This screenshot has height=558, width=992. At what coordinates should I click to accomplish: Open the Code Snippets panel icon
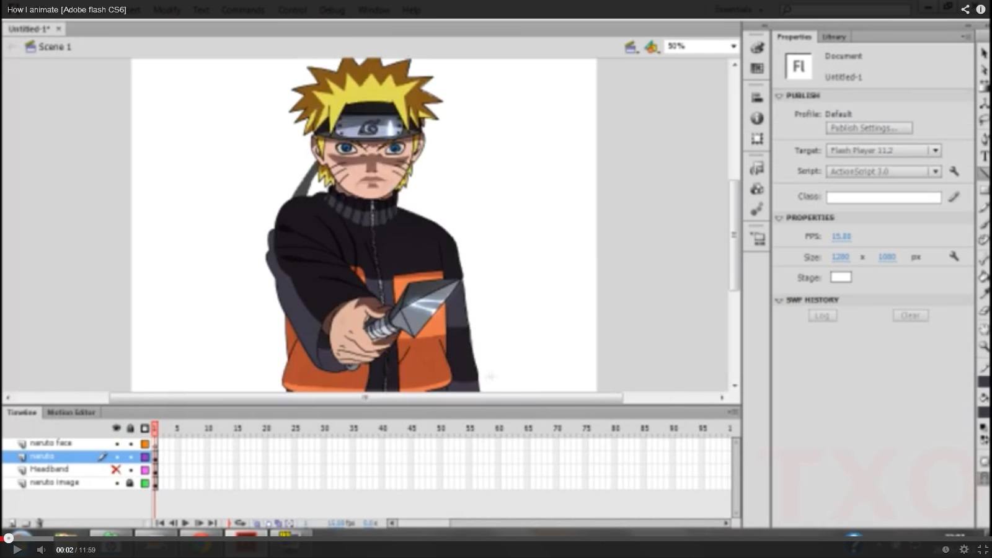[757, 169]
